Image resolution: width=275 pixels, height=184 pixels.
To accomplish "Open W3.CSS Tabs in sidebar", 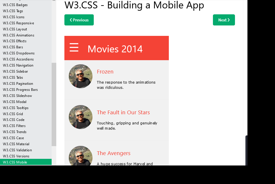I will point(26,78).
